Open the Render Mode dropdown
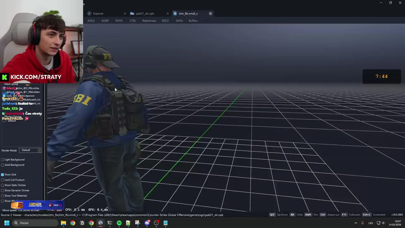This screenshot has height=228, width=405. 30,150
